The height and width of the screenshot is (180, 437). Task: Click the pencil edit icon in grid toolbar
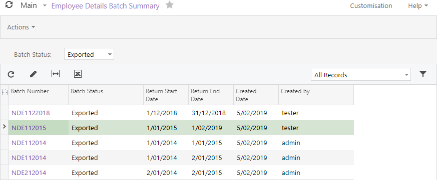[x=33, y=74]
